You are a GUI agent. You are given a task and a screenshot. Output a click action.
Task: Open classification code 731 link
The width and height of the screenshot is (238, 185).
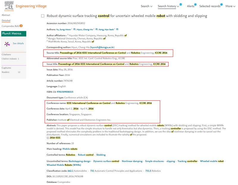[92, 171]
